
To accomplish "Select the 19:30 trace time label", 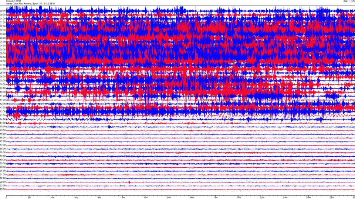I will [3, 160].
